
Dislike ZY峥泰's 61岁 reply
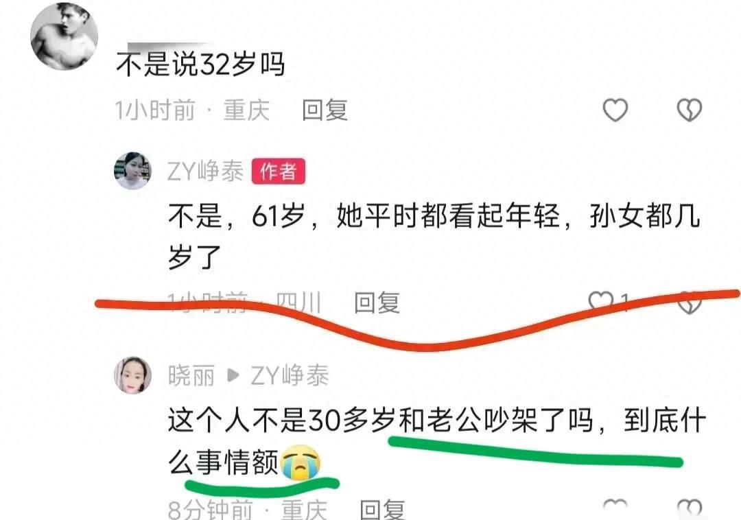pos(690,303)
